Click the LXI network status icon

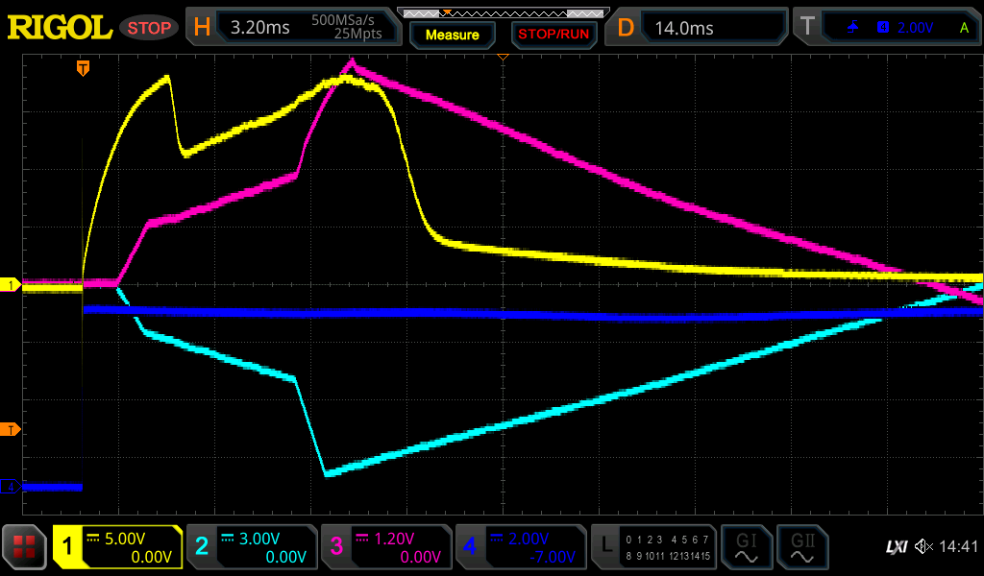[x=895, y=547]
